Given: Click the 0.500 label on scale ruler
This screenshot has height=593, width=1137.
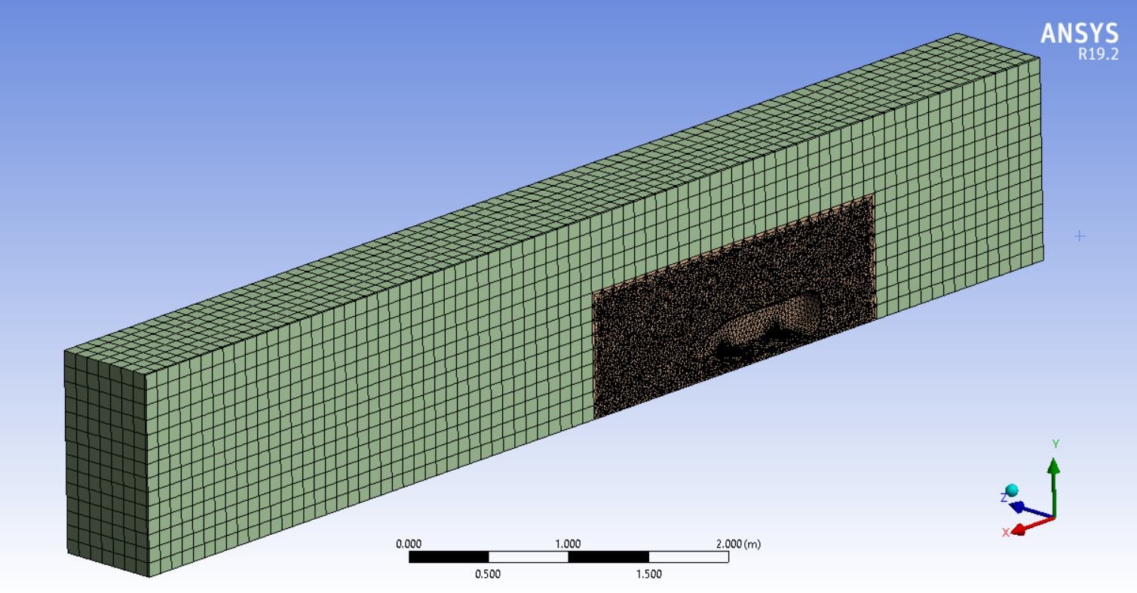Looking at the screenshot, I should pyautogui.click(x=487, y=574).
